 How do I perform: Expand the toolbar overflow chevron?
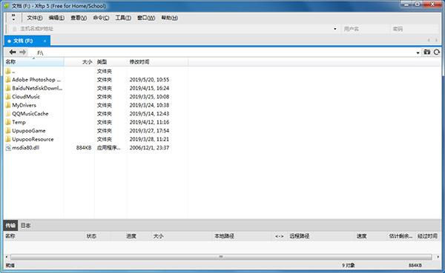point(13,17)
